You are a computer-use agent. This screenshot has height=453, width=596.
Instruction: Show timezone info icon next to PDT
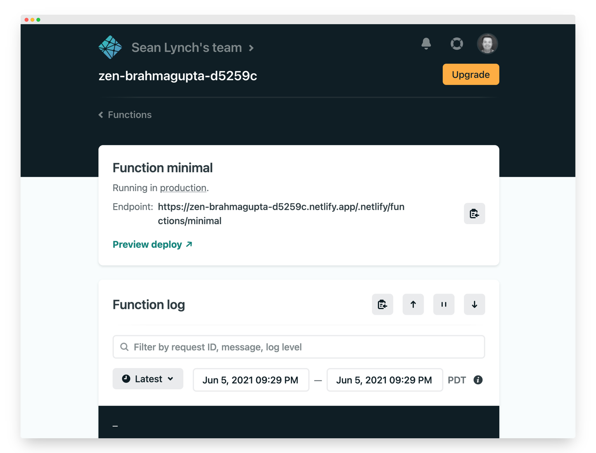point(478,380)
